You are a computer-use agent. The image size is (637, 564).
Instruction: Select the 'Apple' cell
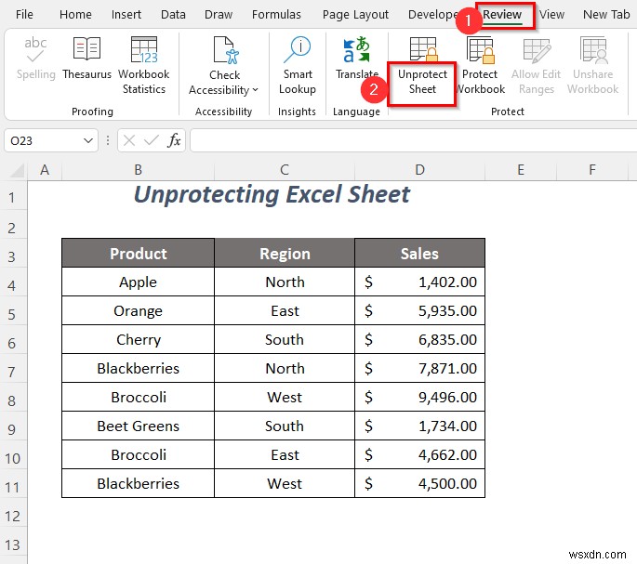[139, 282]
